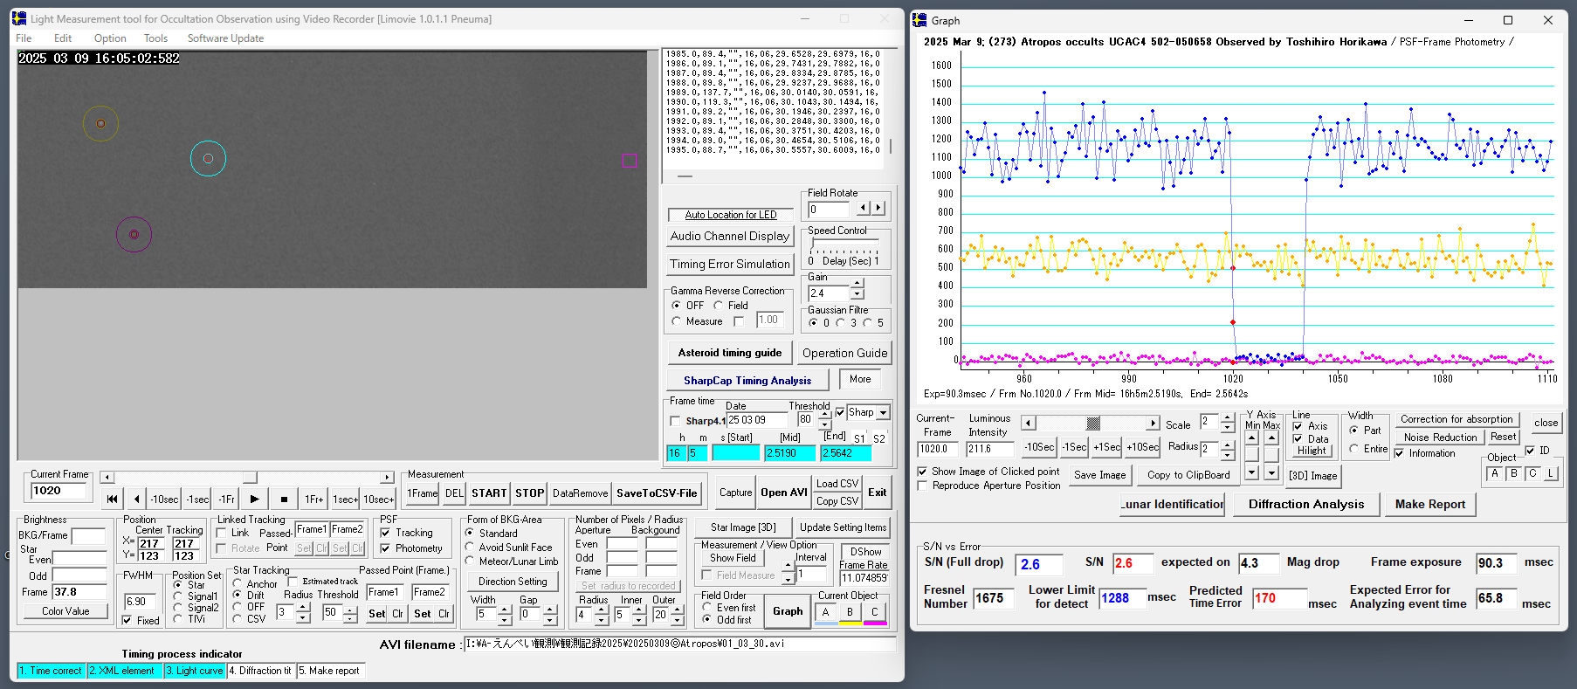
Task: Click right arrow of Field Rotate
Action: point(878,209)
